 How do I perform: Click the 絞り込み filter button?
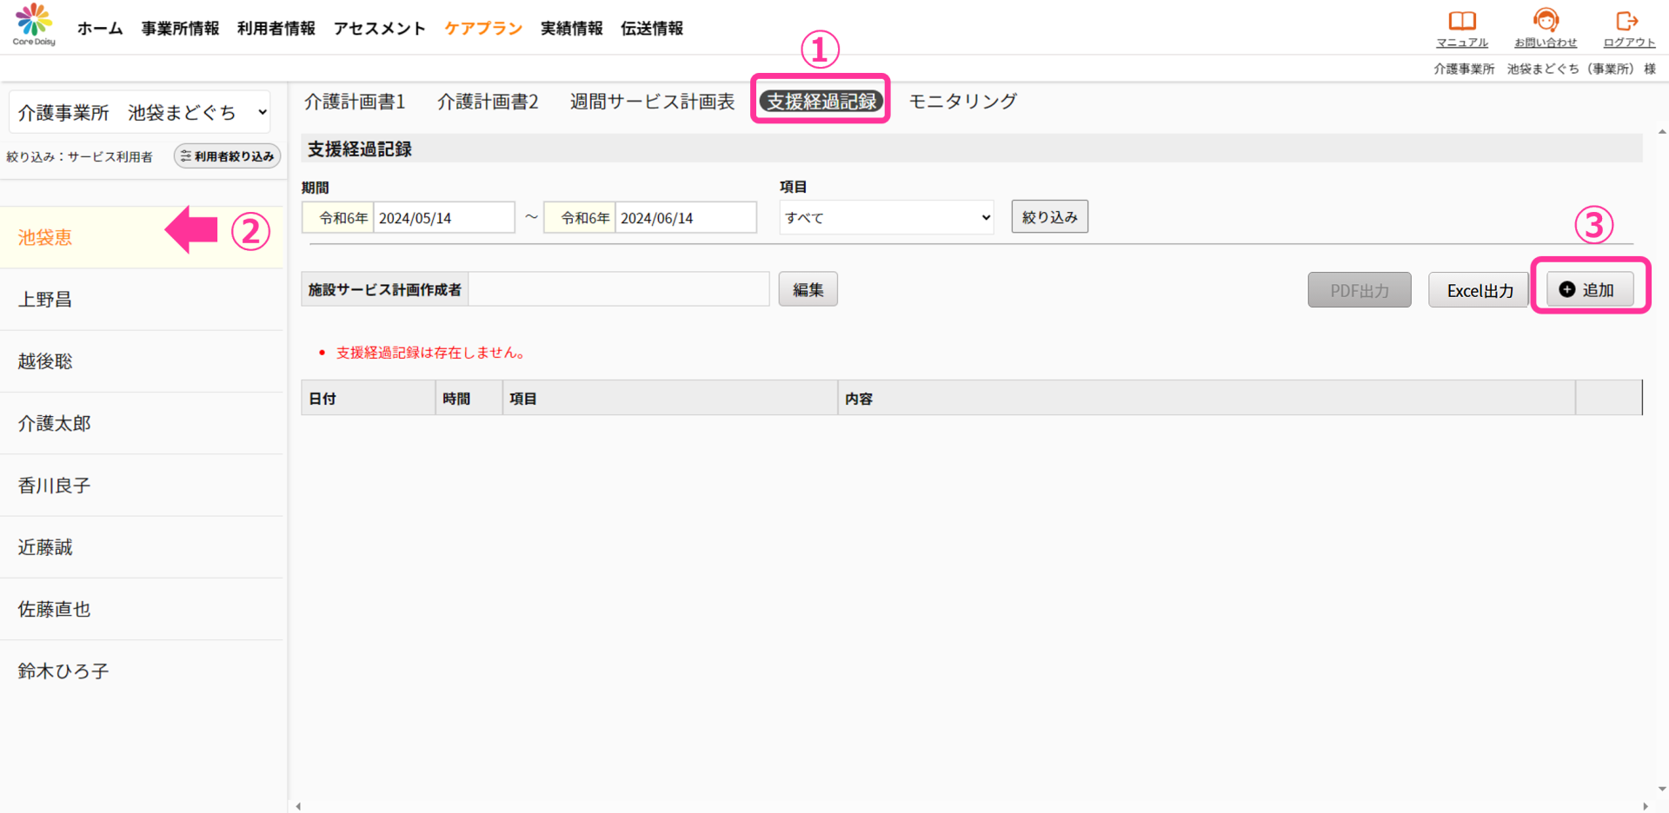click(1049, 217)
